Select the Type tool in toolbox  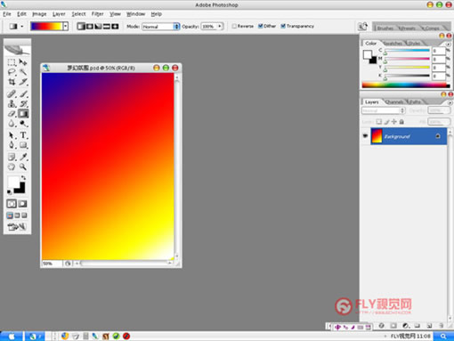click(x=23, y=135)
